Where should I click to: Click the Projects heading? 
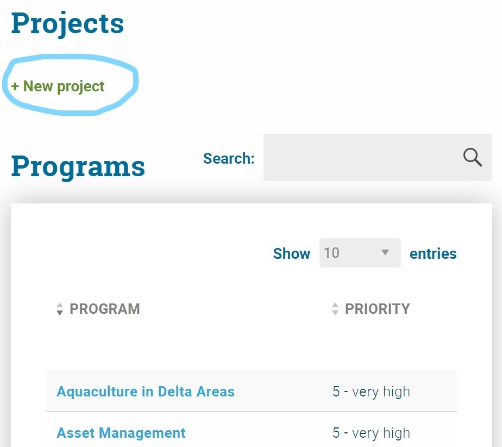67,22
